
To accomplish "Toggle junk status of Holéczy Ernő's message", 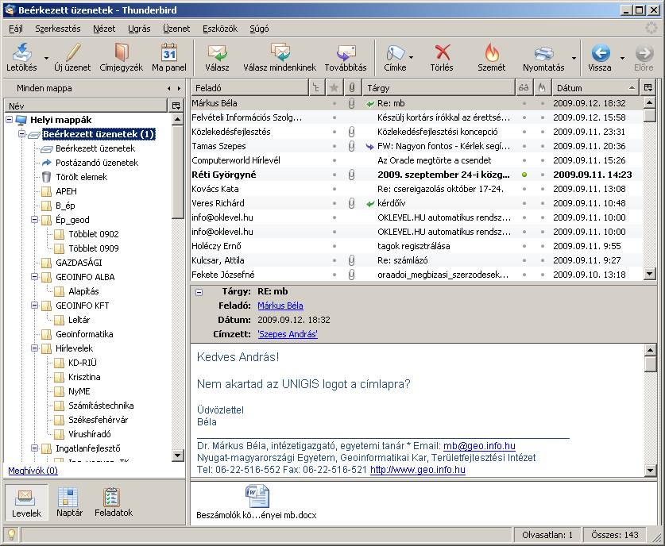I will tap(542, 246).
